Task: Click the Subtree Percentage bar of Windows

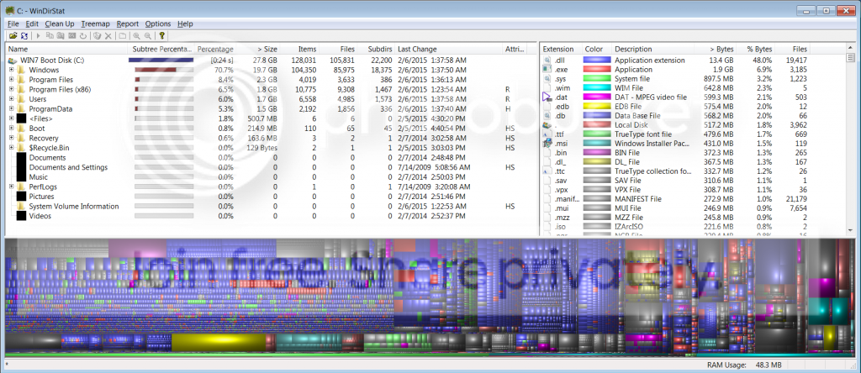Action: tap(164, 71)
